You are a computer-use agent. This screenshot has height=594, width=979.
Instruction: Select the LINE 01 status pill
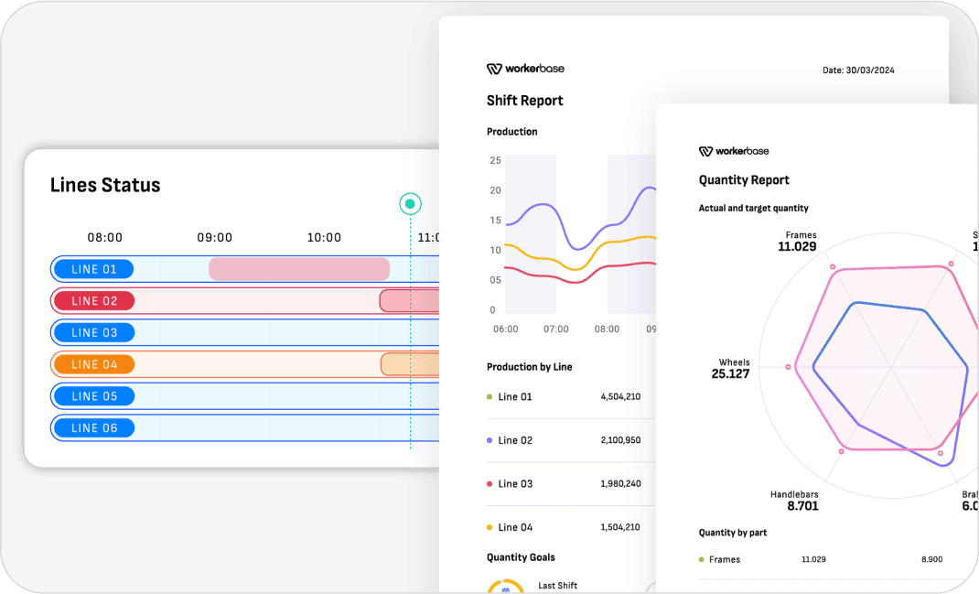tap(92, 268)
